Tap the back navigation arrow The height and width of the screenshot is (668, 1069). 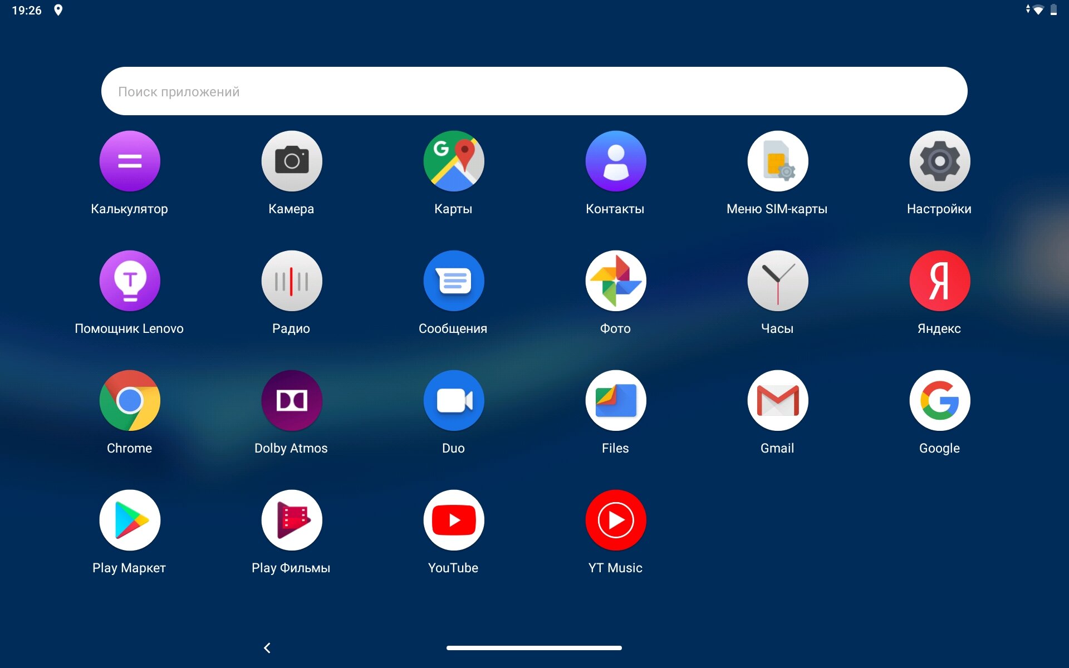267,648
